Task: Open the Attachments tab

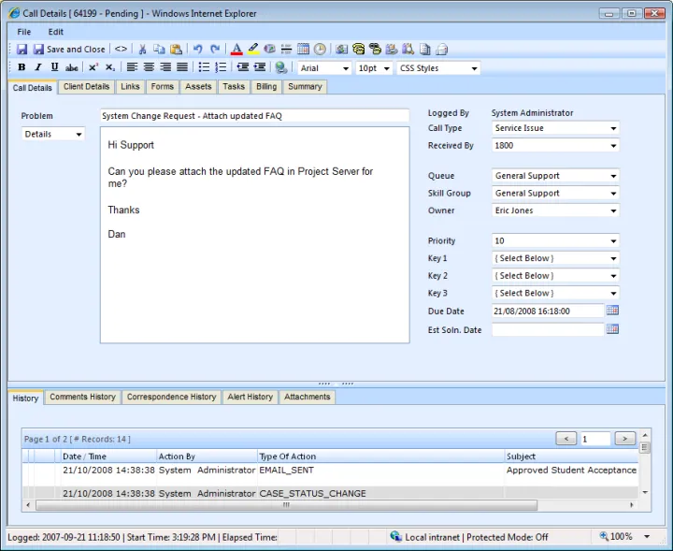Action: [x=308, y=397]
